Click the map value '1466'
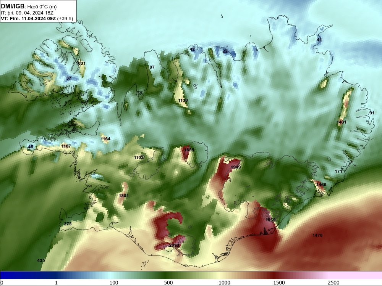The image size is (382, 286). [321, 185]
